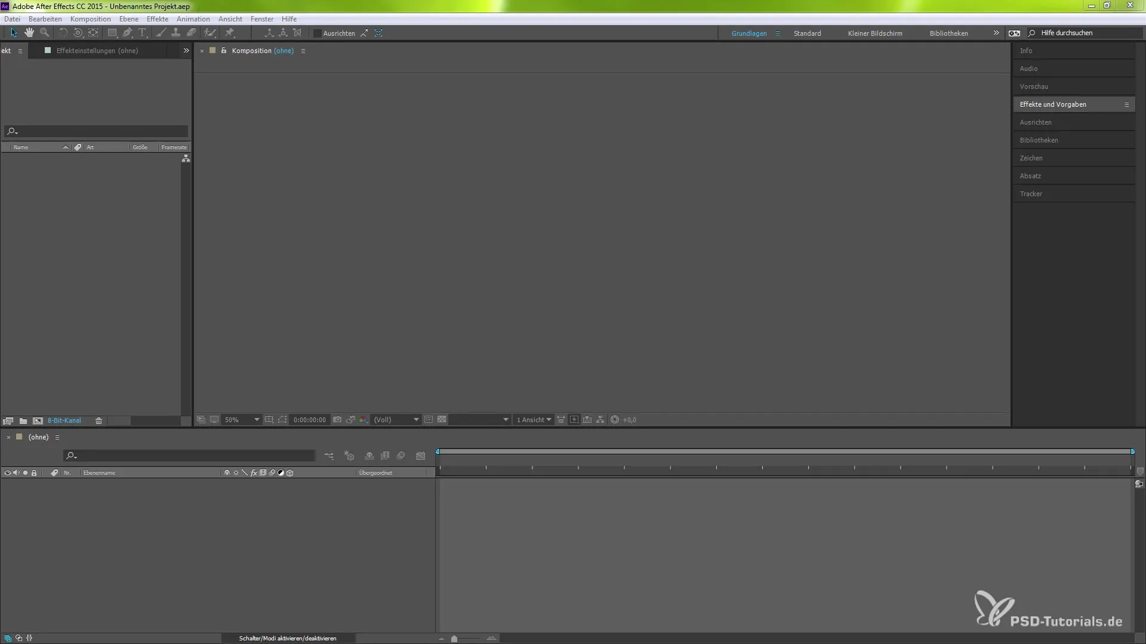The width and height of the screenshot is (1146, 644).
Task: Click the snap bounding-box icon next to Ausrichten
Action: pyautogui.click(x=378, y=33)
